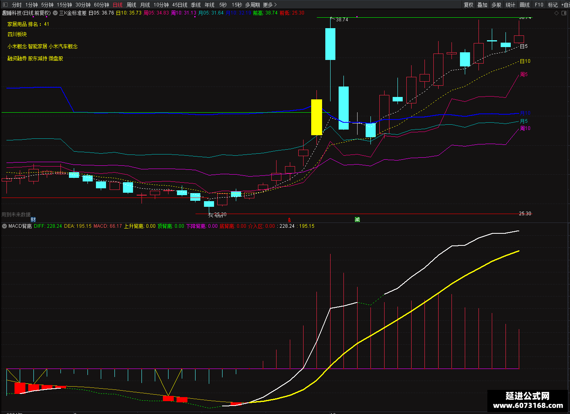
Task: Expand the 更多 periods menu
Action: pyautogui.click(x=270, y=5)
